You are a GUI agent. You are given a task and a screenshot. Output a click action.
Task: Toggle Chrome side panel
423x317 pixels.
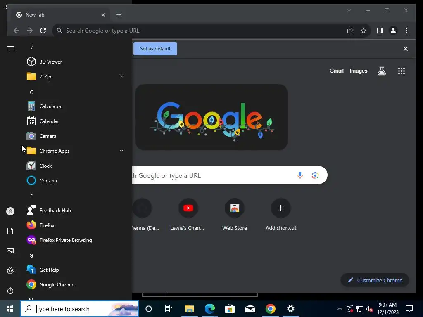click(380, 31)
